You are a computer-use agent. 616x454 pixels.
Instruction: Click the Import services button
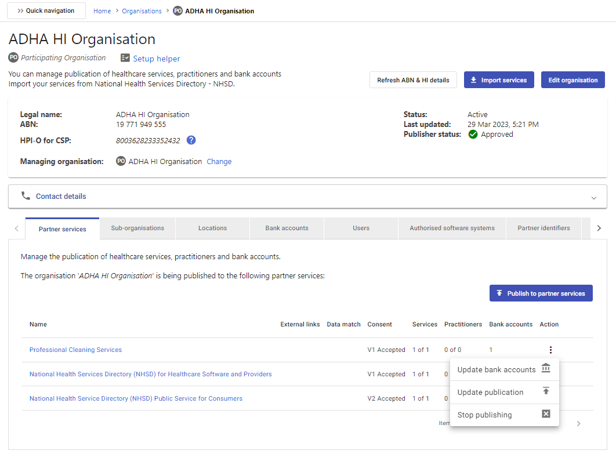499,79
